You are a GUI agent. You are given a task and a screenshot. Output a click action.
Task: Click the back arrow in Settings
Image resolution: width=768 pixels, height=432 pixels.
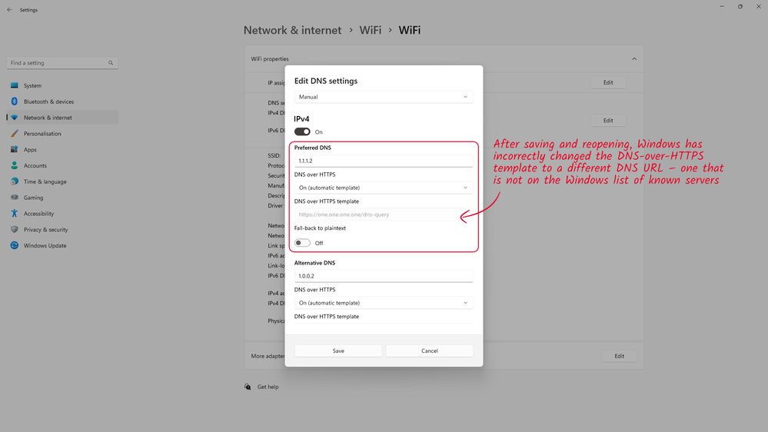coord(9,10)
